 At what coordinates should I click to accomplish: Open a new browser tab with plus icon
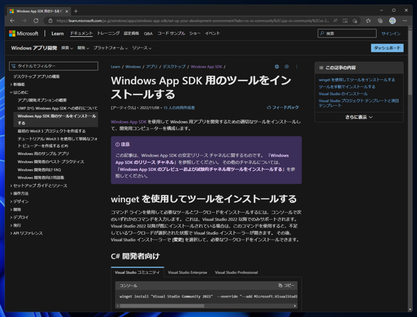click(76, 11)
